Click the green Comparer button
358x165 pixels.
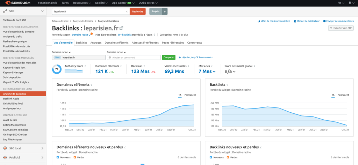pos(169,58)
